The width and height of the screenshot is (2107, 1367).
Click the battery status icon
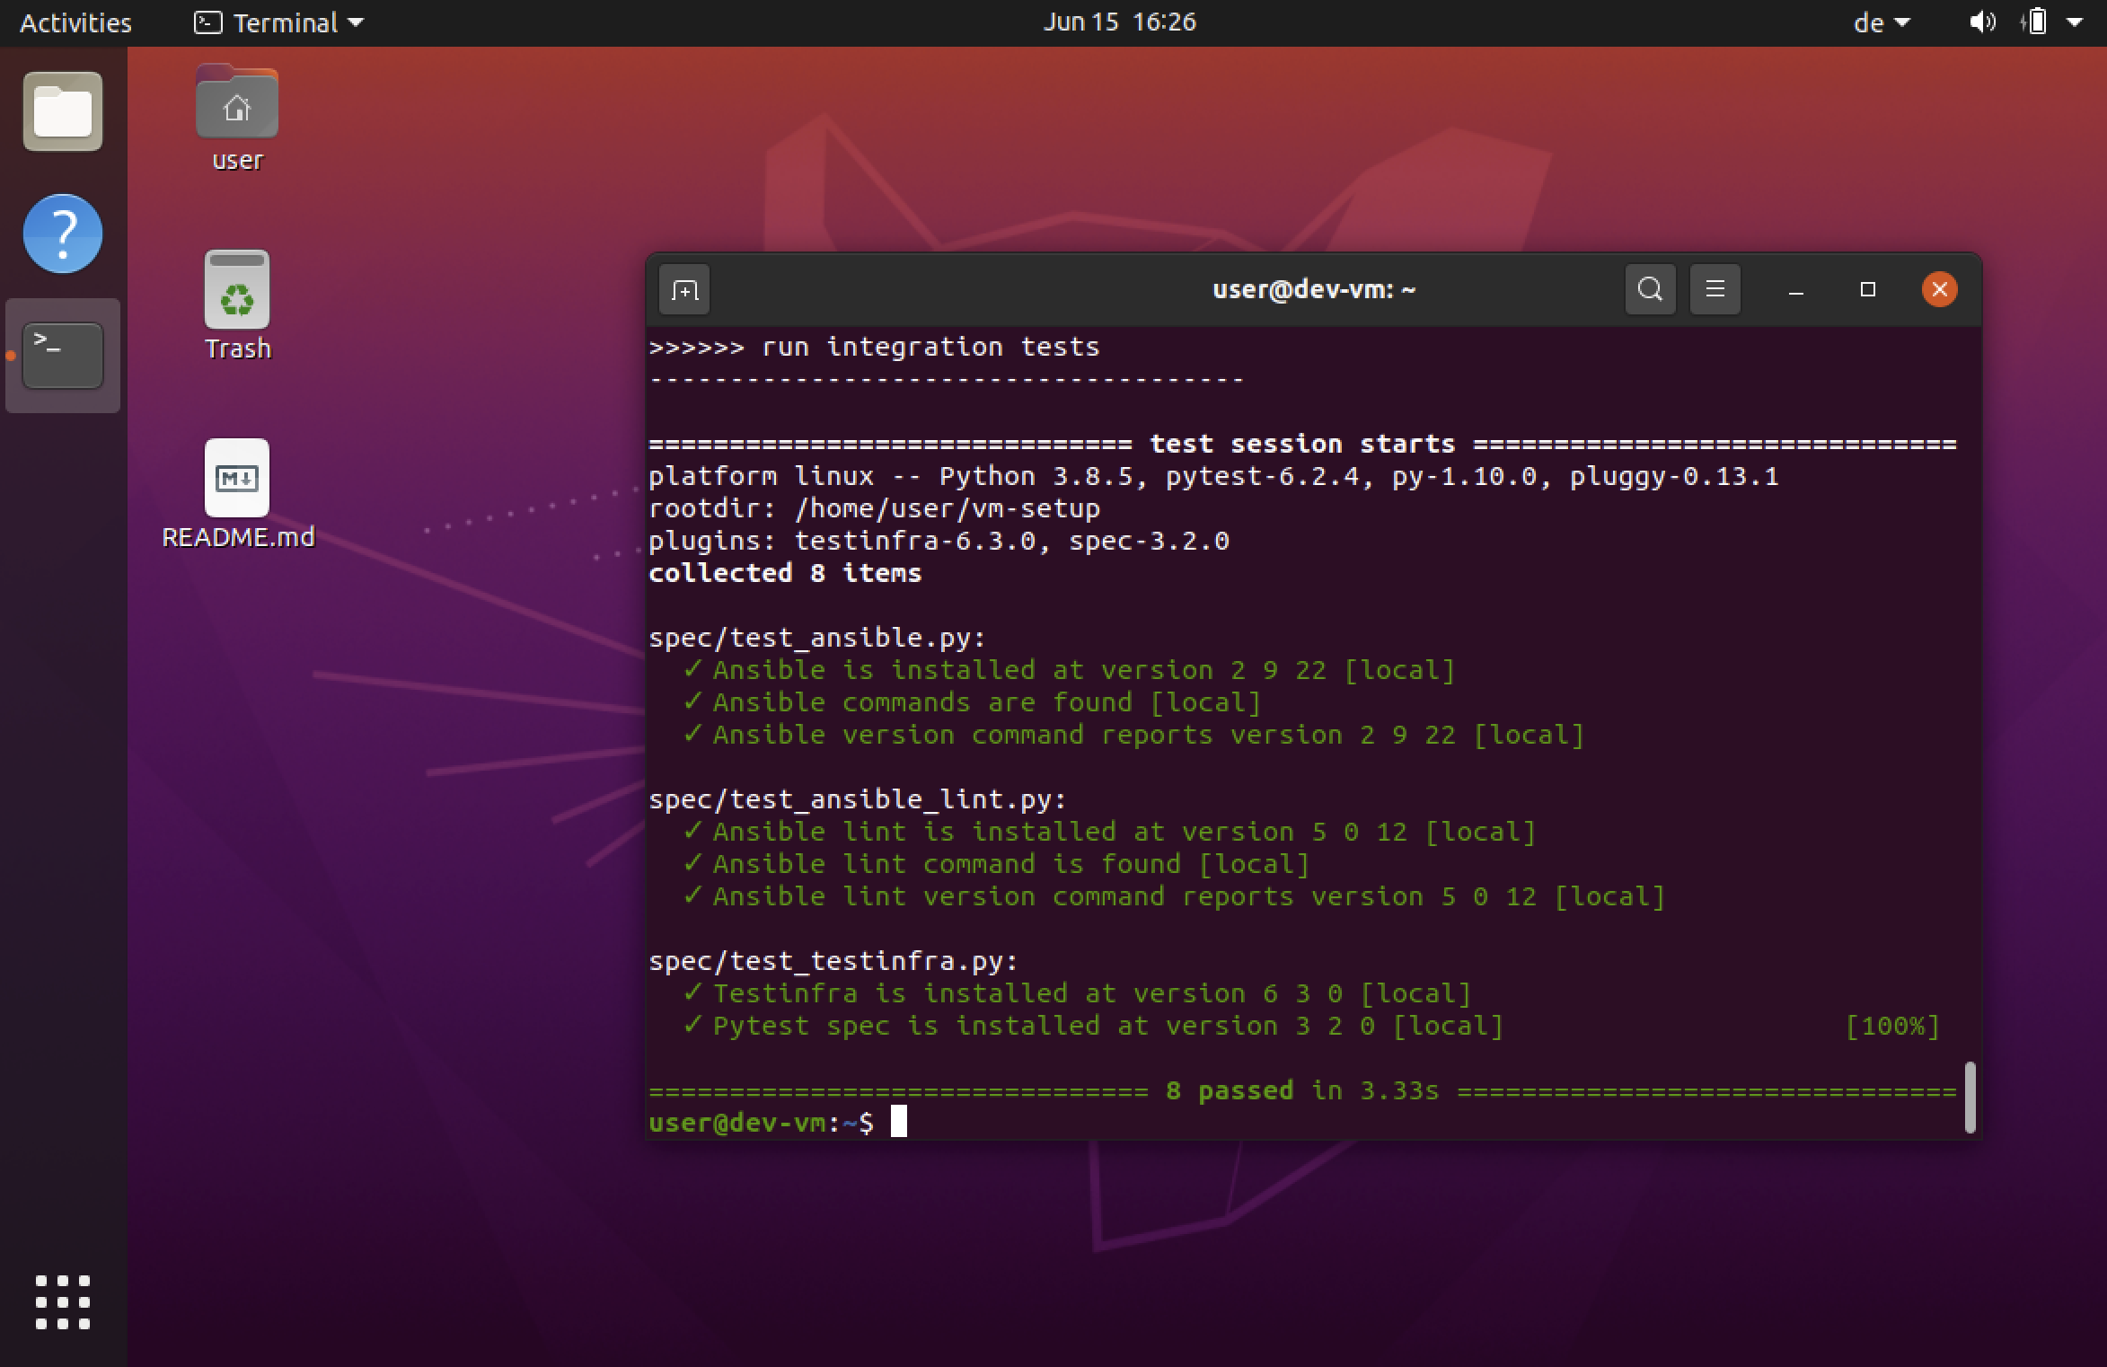2037,22
